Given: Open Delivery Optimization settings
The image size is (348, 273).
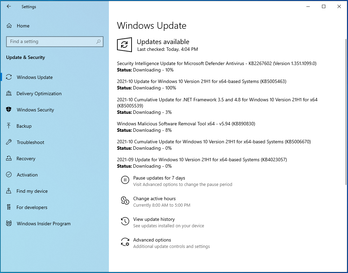Looking at the screenshot, I should coord(9,93).
